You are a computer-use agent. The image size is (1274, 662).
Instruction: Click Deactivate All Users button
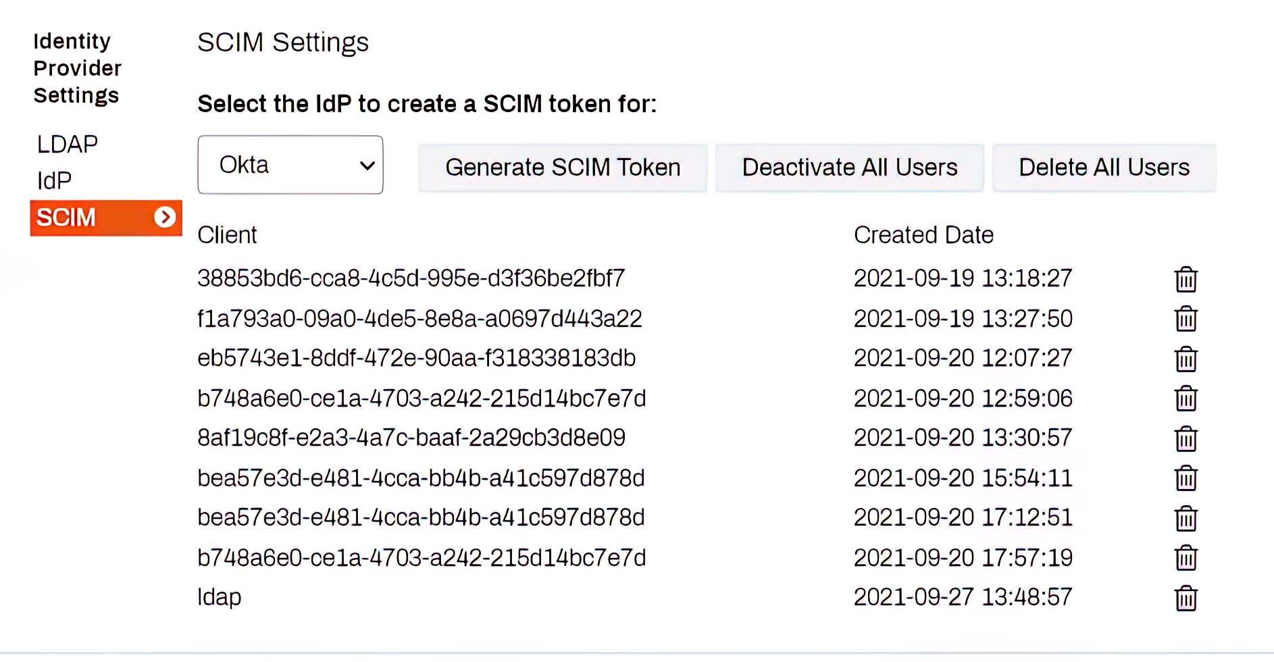(850, 168)
